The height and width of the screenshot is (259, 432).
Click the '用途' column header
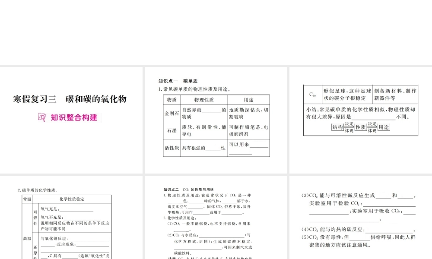point(248,100)
